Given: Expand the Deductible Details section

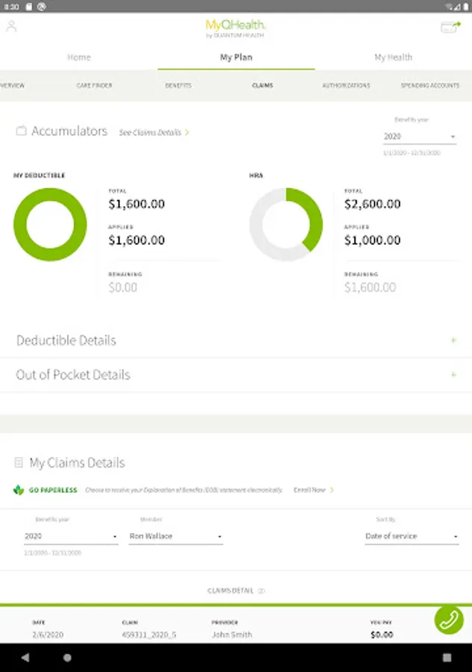Looking at the screenshot, I should [x=453, y=340].
